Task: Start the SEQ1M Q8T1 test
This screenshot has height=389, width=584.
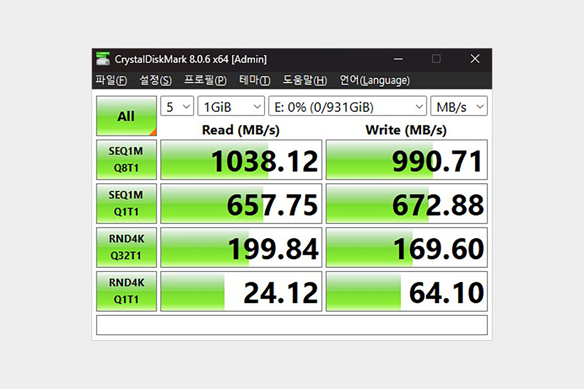Action: click(126, 160)
